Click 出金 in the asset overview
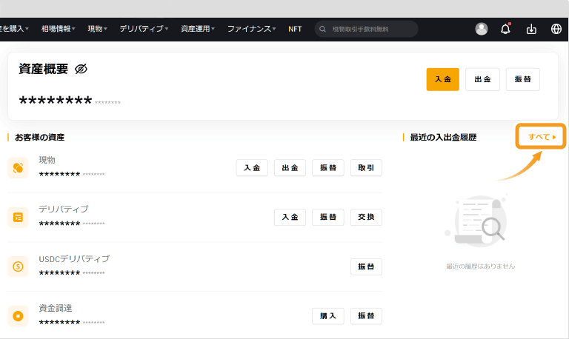 [x=482, y=79]
